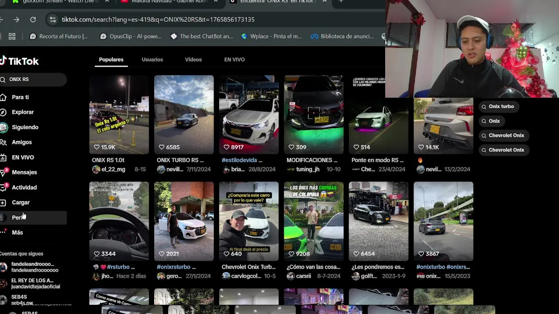Click the date 7/11/2024
The width and height of the screenshot is (559, 314).
click(x=199, y=169)
